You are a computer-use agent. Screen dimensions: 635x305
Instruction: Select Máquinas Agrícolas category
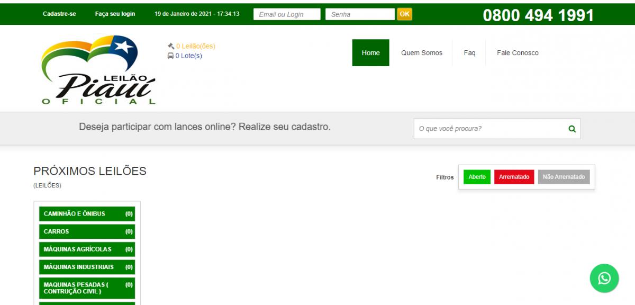pos(87,249)
